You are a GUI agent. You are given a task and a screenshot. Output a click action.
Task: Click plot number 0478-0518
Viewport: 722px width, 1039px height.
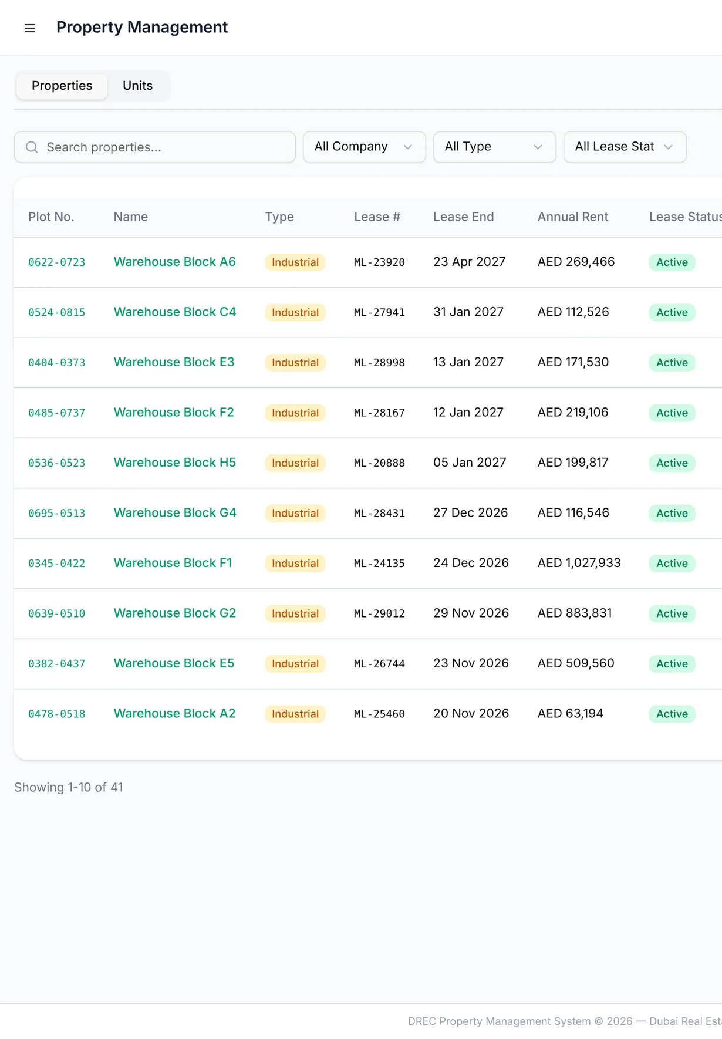pyautogui.click(x=57, y=714)
